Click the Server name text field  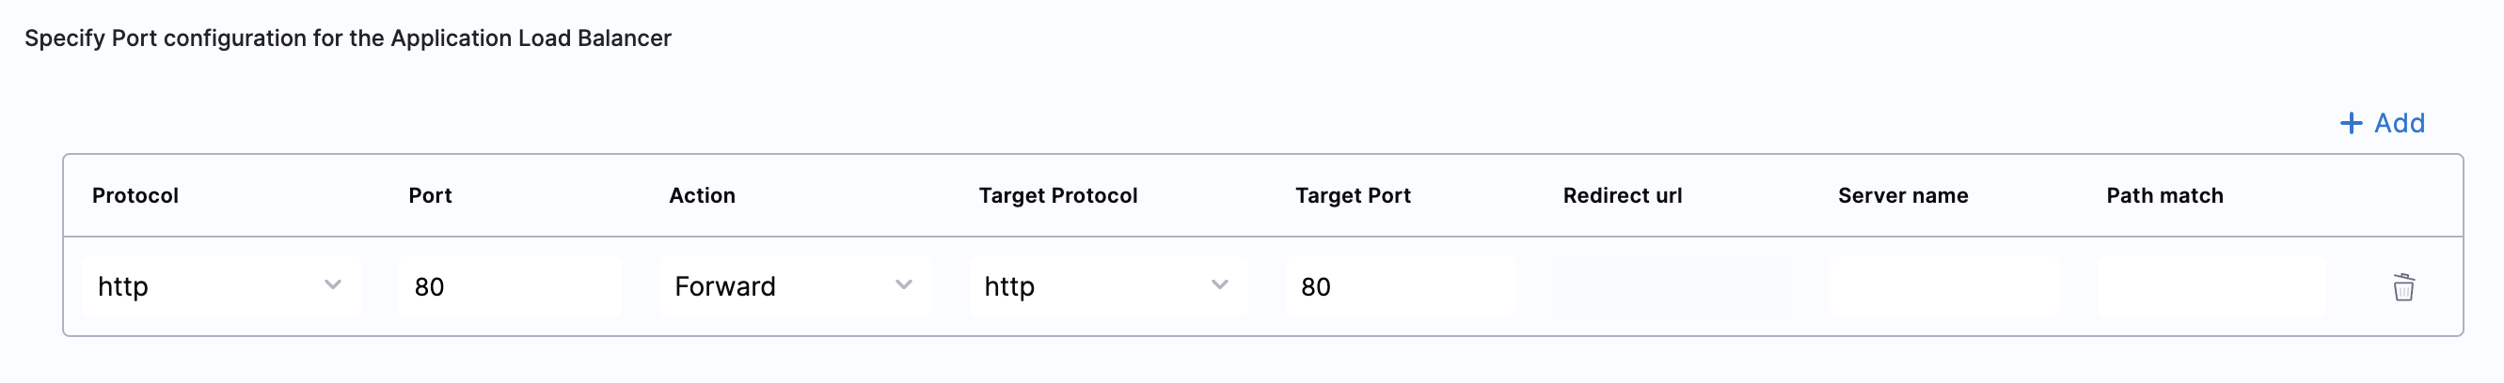pyautogui.click(x=1943, y=286)
